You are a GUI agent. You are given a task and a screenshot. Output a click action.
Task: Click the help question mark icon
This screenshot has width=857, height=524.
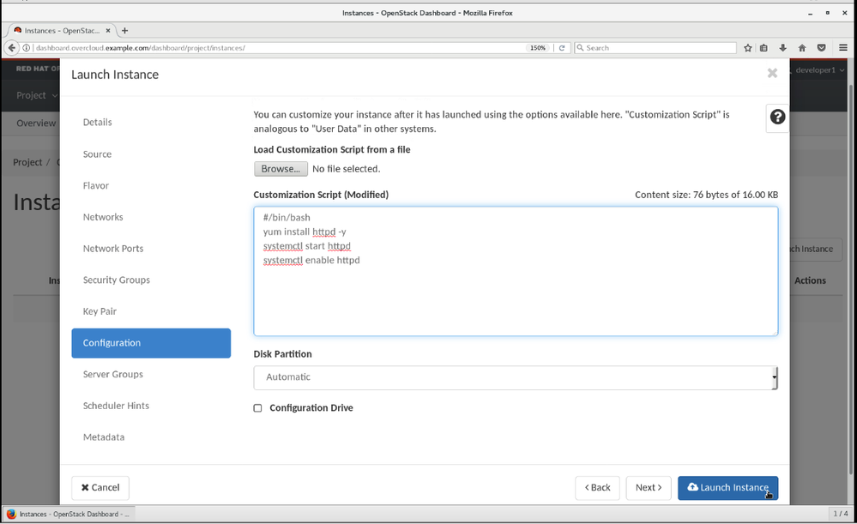click(x=777, y=117)
